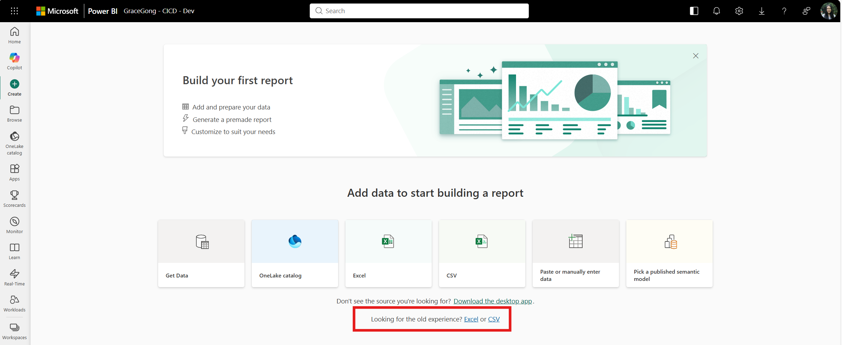This screenshot has height=345, width=842.
Task: Open the Apps section
Action: [x=14, y=171]
